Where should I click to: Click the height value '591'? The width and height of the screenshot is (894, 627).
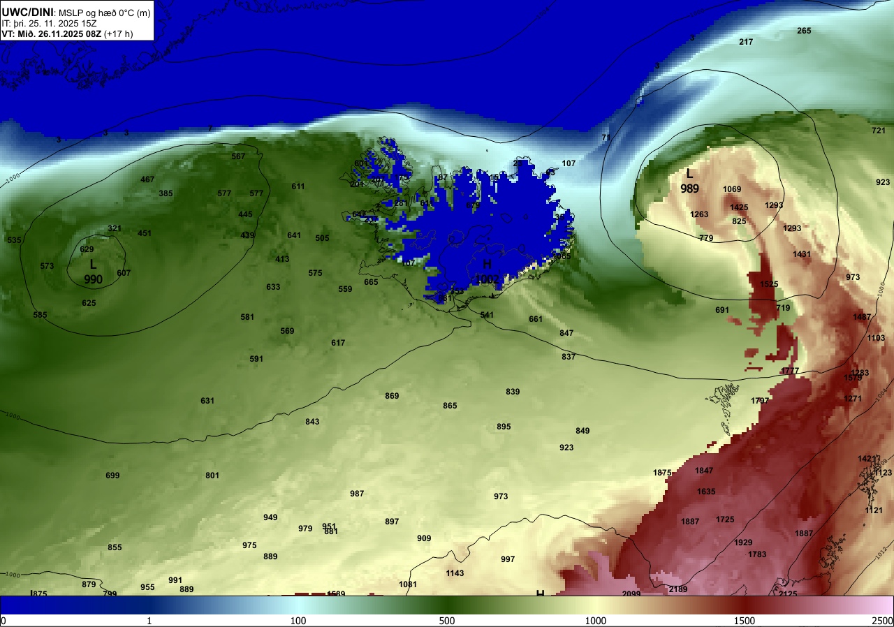(256, 359)
